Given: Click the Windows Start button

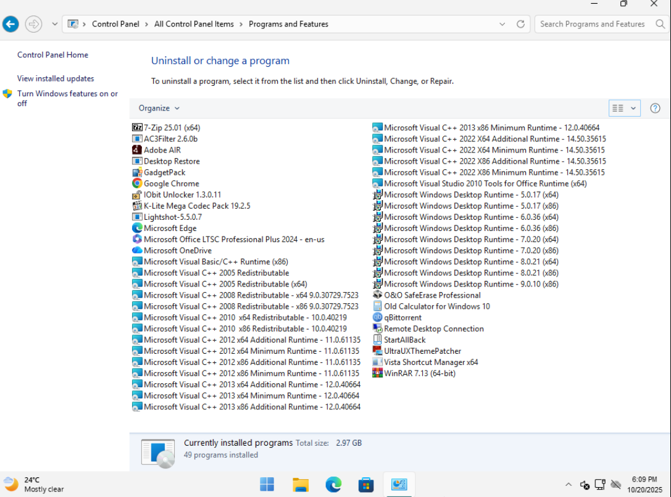Looking at the screenshot, I should (x=267, y=485).
